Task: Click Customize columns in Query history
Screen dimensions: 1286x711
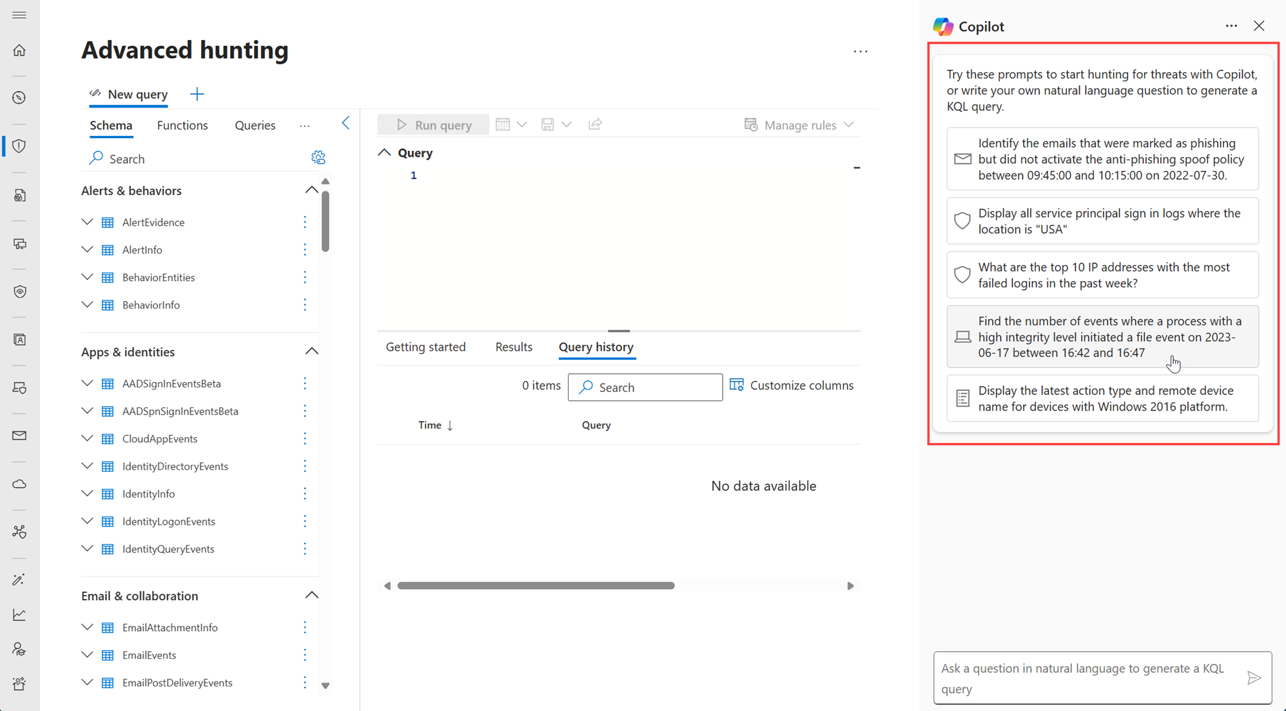Action: 792,385
